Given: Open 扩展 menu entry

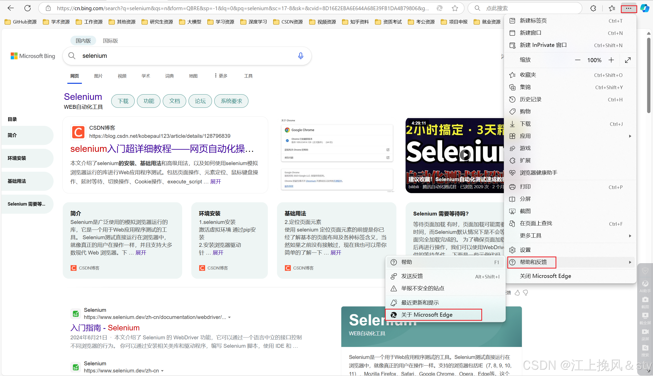Looking at the screenshot, I should (x=570, y=161).
